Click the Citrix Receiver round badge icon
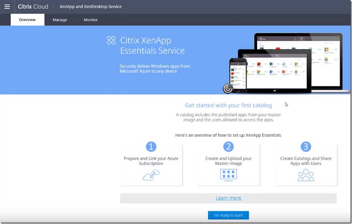 (x=227, y=89)
